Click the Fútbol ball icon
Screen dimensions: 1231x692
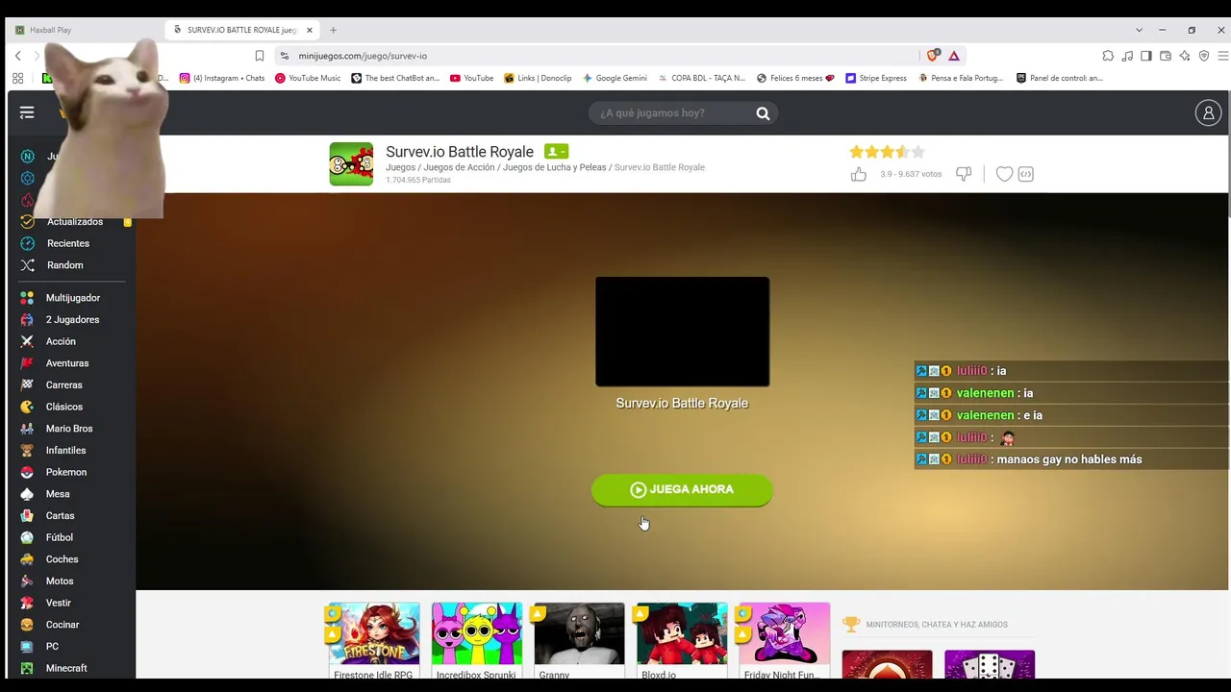27,537
